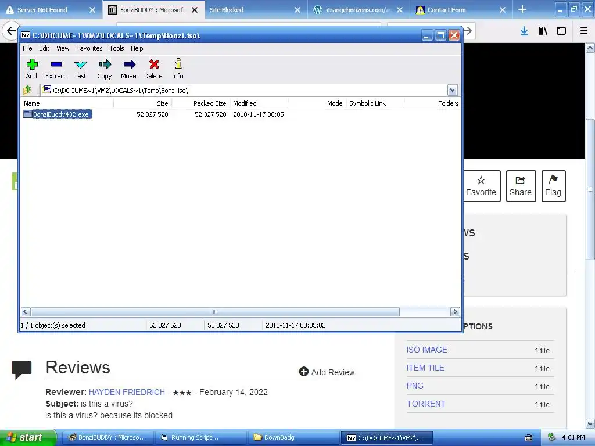Viewport: 595px width, 446px height.
Task: Open the Favorites menu
Action: click(x=89, y=48)
